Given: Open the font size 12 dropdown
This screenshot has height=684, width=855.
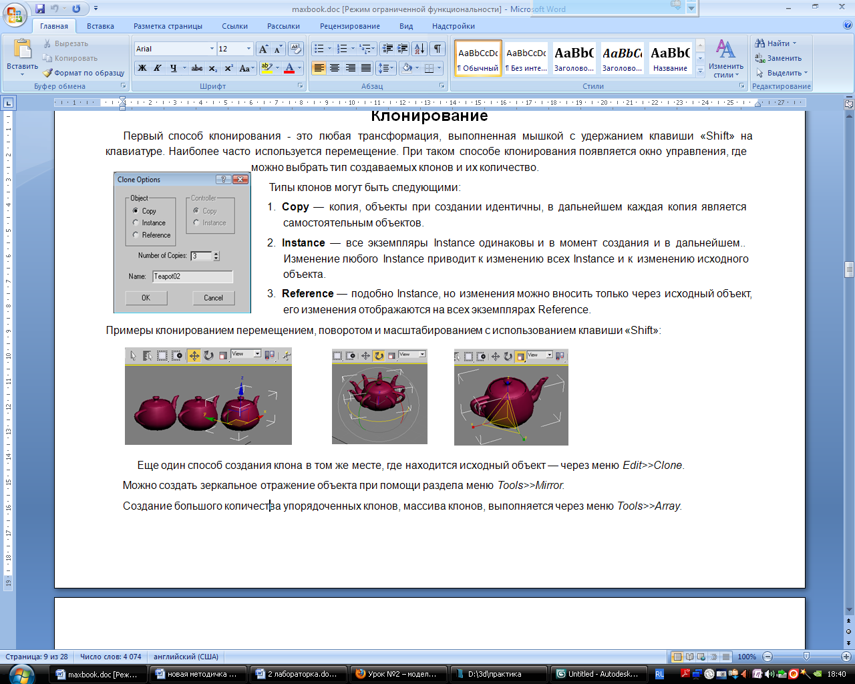Looking at the screenshot, I should (248, 49).
